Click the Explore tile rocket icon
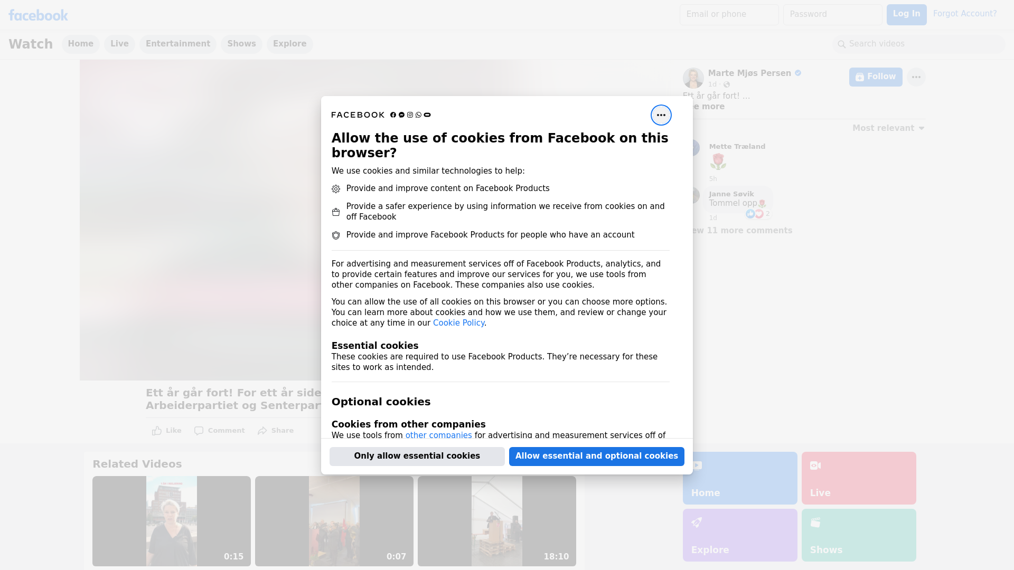The height and width of the screenshot is (570, 1014). pos(697,522)
